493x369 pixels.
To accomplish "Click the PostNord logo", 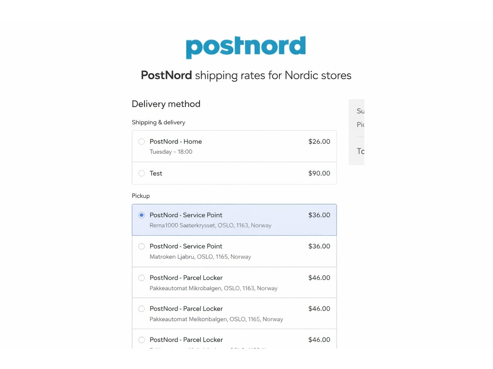I will click(246, 47).
